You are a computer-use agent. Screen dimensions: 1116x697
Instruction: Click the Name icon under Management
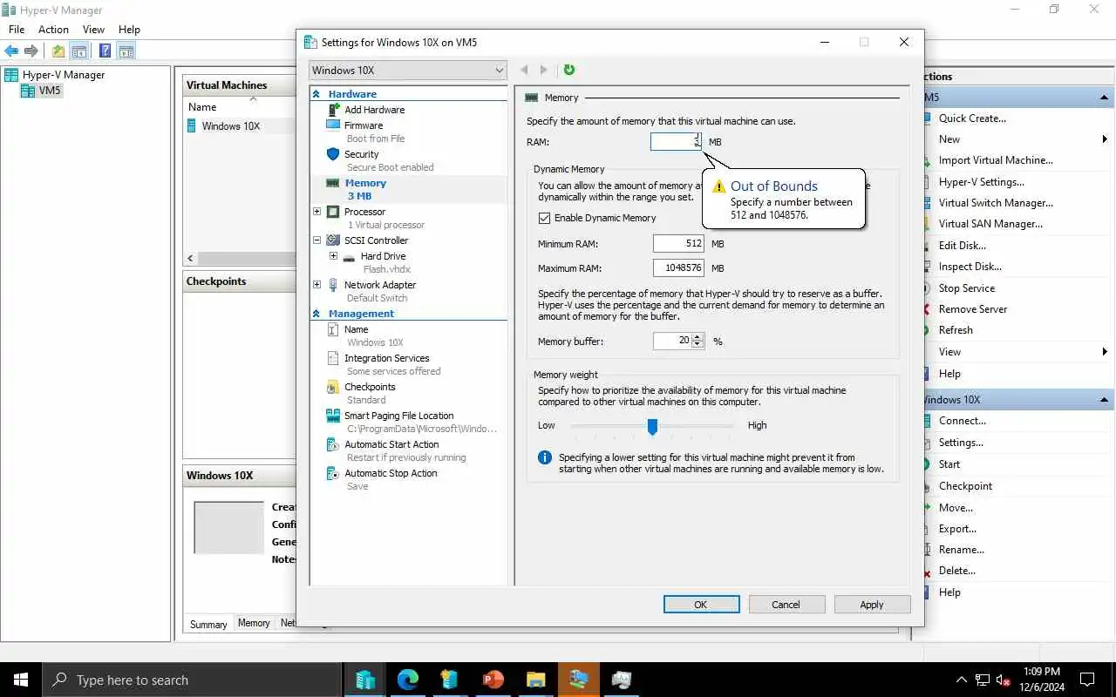point(333,329)
